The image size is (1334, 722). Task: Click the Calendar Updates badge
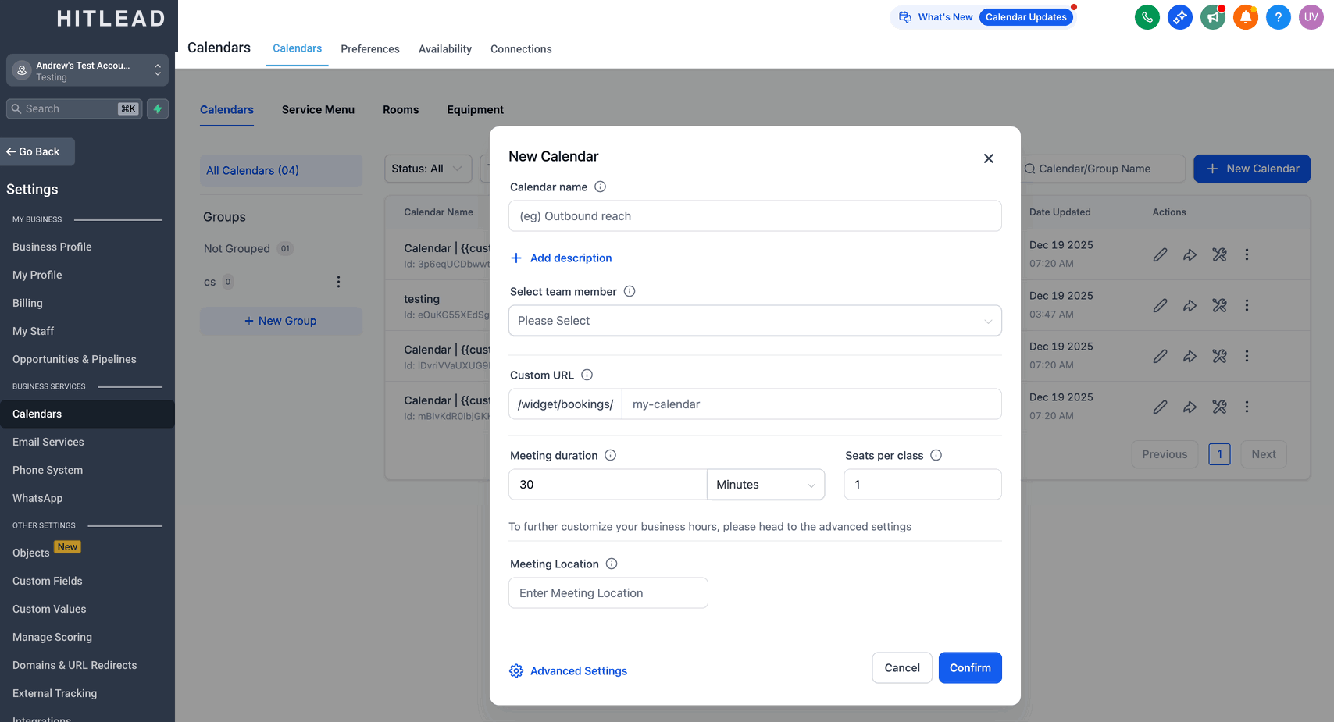1025,17
